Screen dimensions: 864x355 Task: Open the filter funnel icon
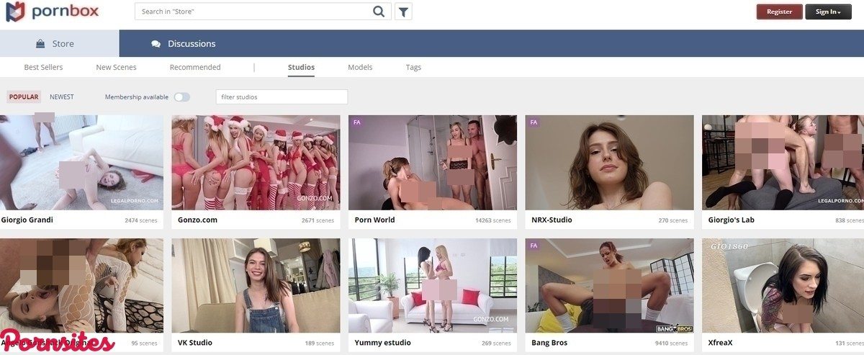tap(403, 12)
